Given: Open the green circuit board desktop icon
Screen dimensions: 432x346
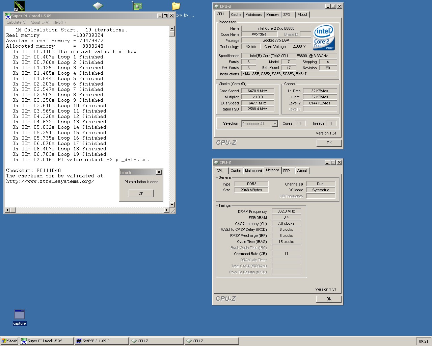Looking at the screenshot, I should click(x=137, y=6).
